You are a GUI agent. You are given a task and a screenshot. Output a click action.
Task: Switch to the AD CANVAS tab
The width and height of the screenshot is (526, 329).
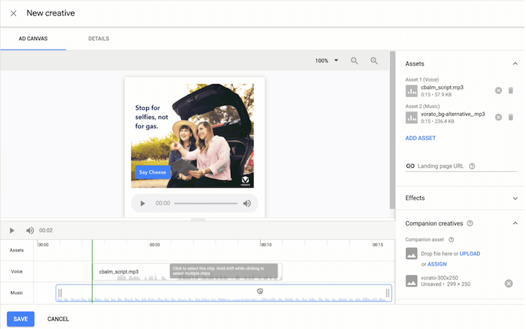33,39
